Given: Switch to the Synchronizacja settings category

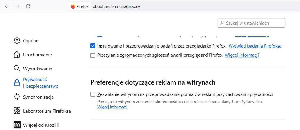Looking at the screenshot, I should click(38, 97).
